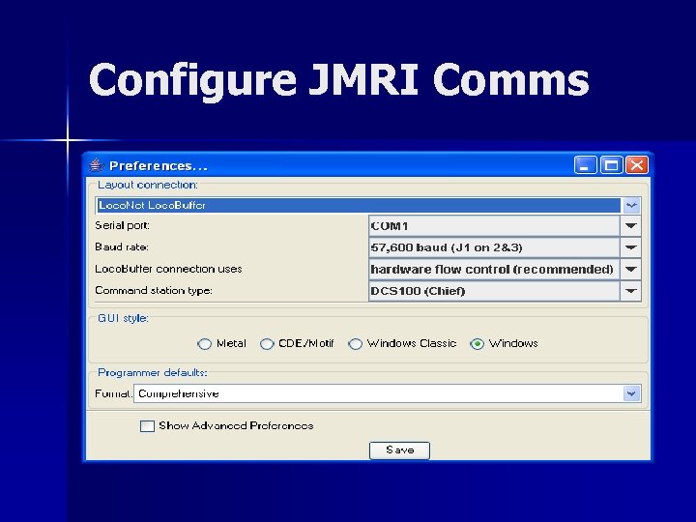Select the Windows GUI style radio button
This screenshot has height=522, width=696.
click(x=477, y=344)
